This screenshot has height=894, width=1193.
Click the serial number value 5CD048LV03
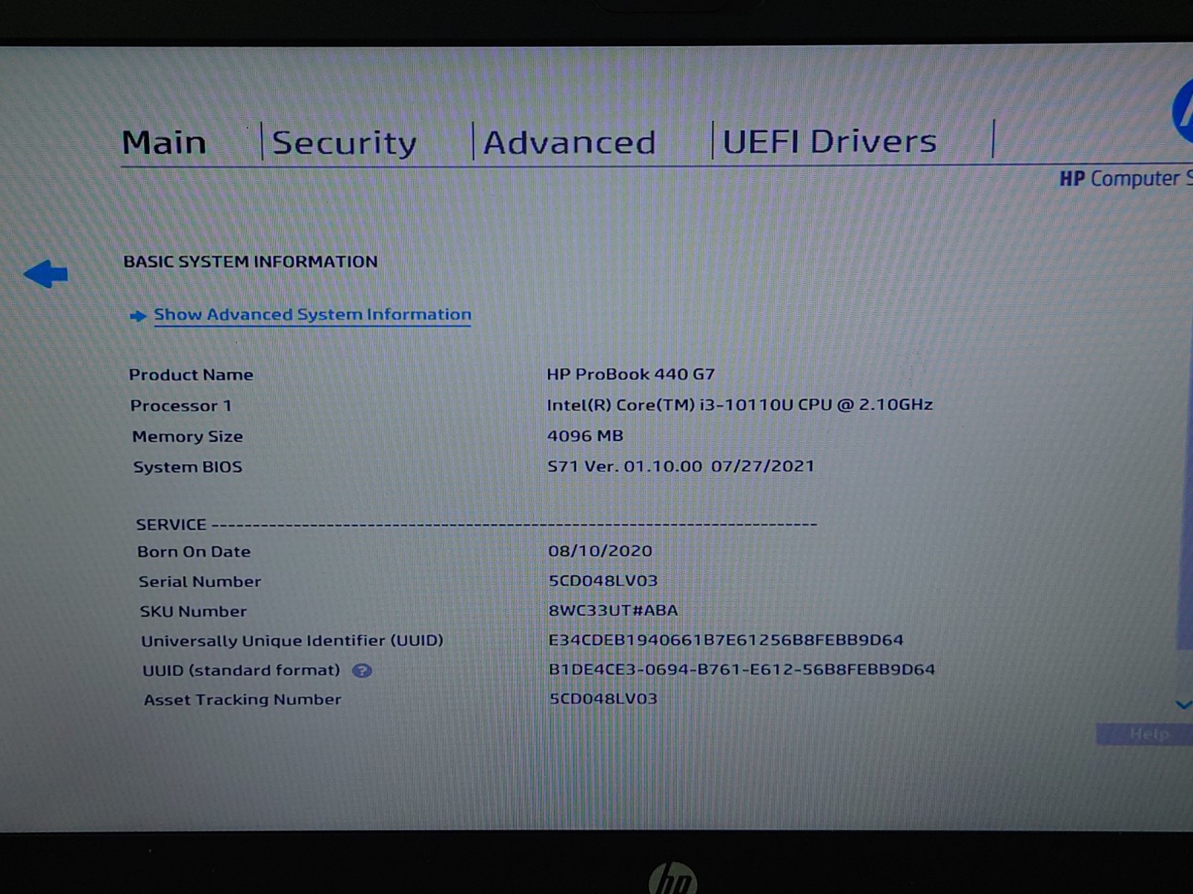click(603, 580)
